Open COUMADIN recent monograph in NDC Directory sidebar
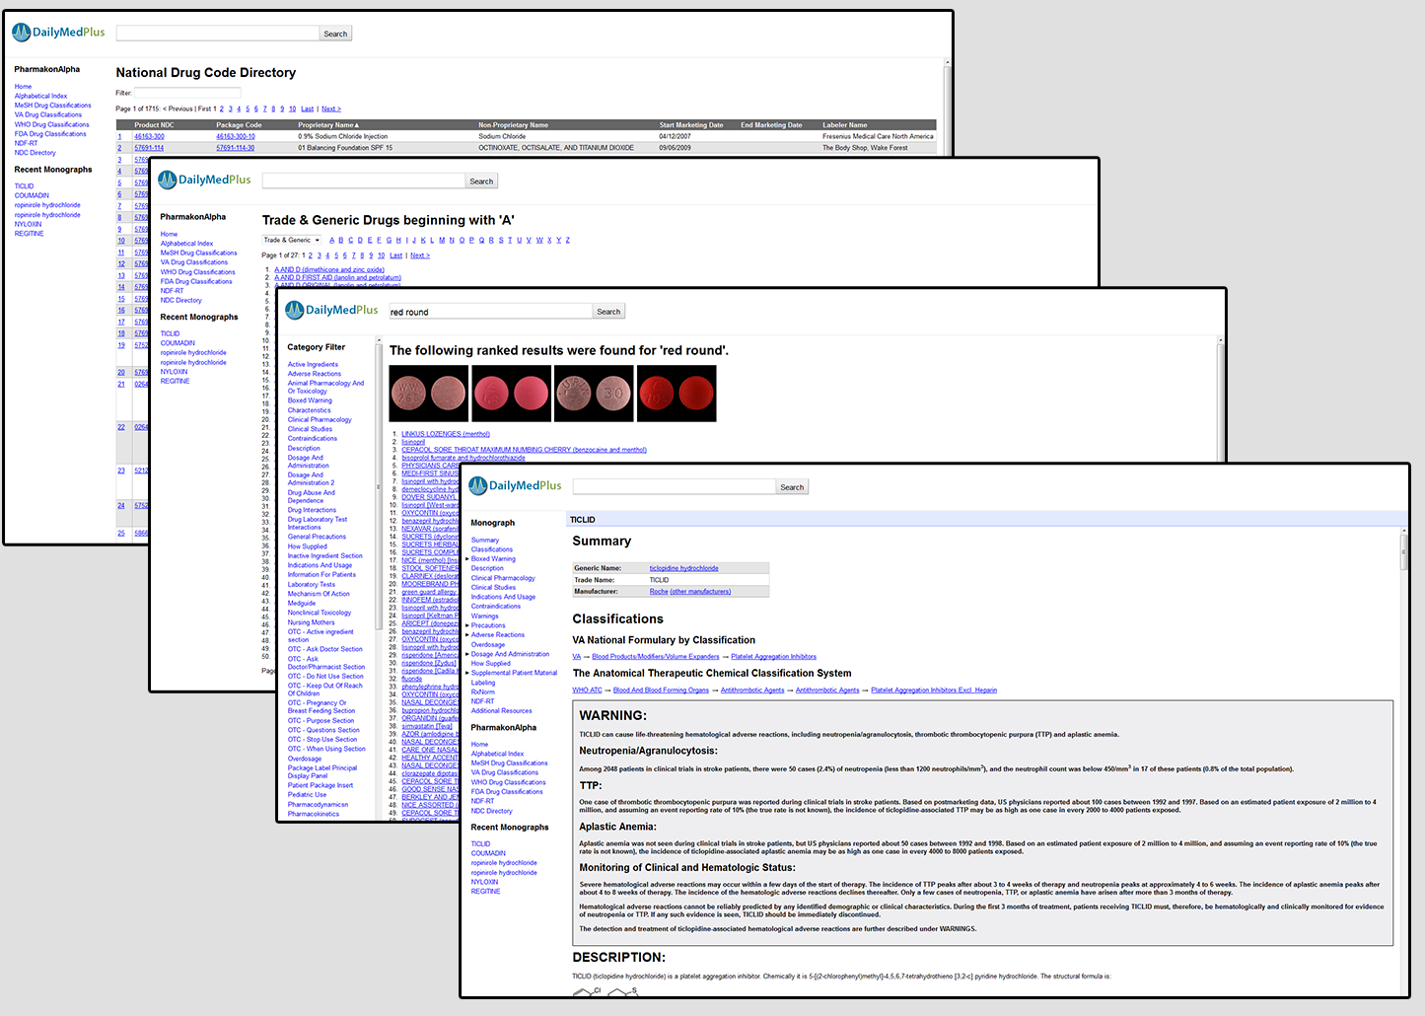The width and height of the screenshot is (1425, 1016). point(32,195)
